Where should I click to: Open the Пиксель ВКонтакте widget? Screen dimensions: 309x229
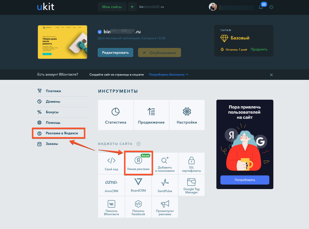[x=111, y=207]
